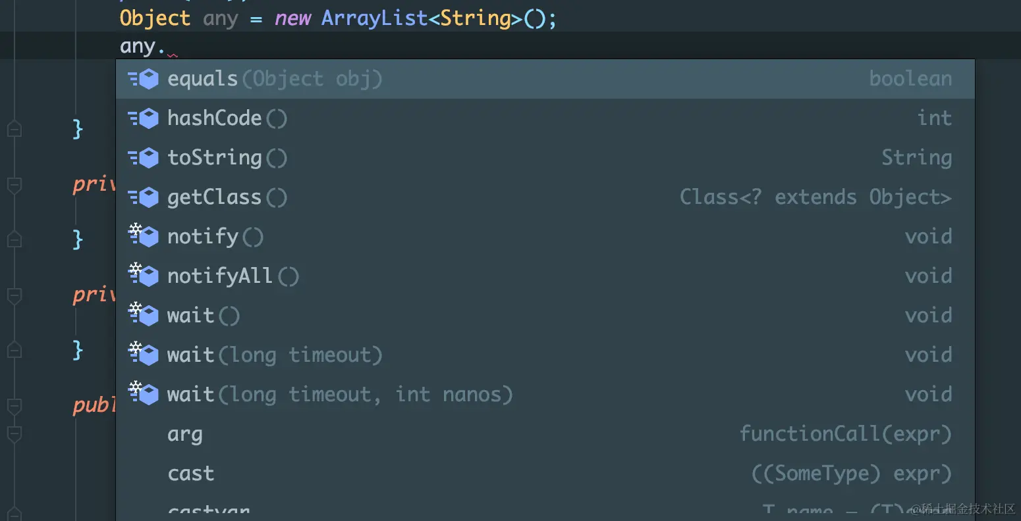Click the method icon next to hashCode()

pos(144,118)
